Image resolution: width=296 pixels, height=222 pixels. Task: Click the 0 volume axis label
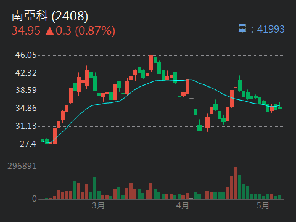[35, 199]
